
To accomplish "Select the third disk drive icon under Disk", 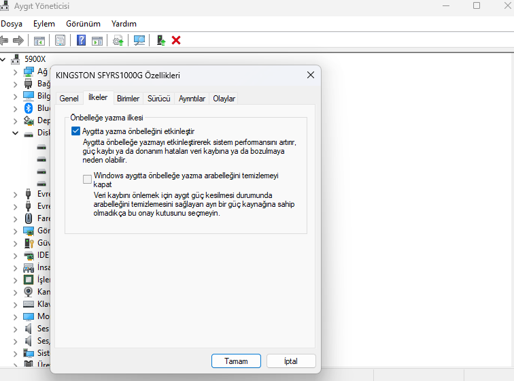I will 41,171.
